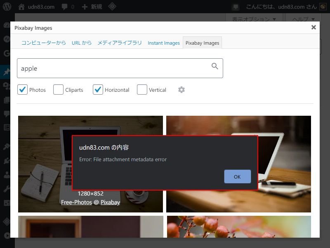330x248 pixels.
Task: Expand the ヘルプ dropdown
Action: click(303, 19)
